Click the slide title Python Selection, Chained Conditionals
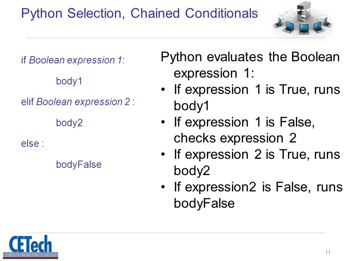The width and height of the screenshot is (349, 261). [x=140, y=13]
